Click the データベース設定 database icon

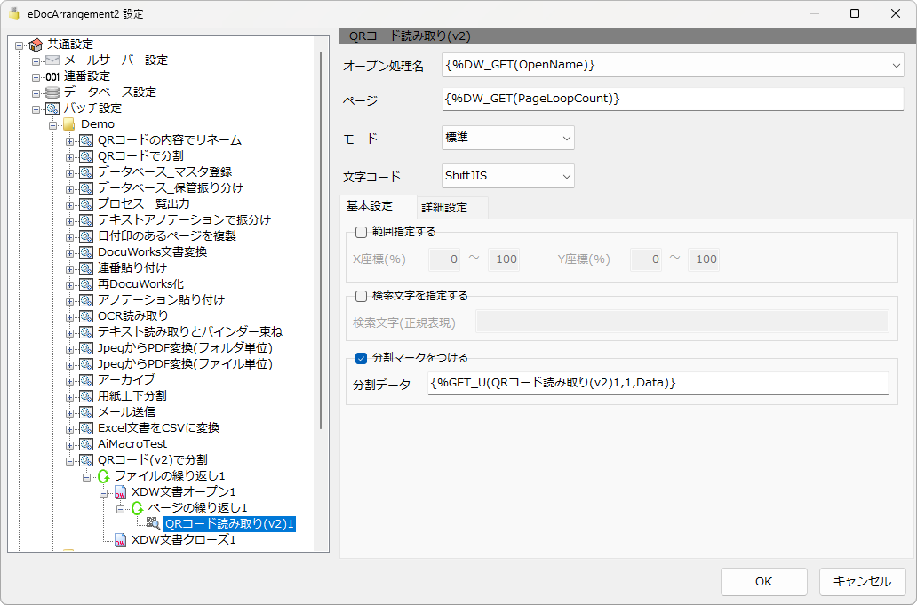tap(52, 92)
